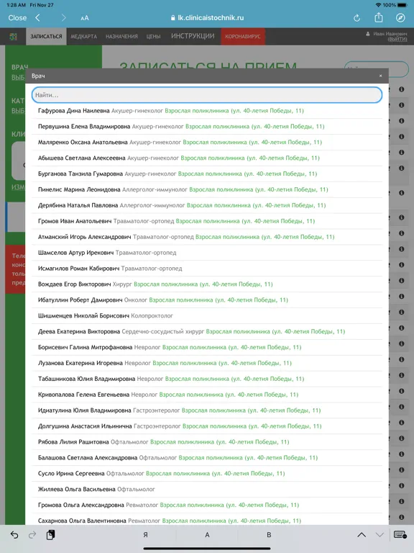Select oncologist Ибатуллин Роберт Дамирович

pyautogui.click(x=207, y=300)
